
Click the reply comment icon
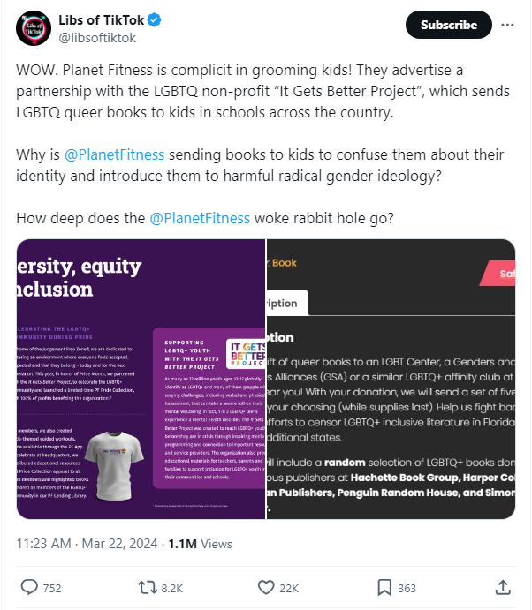pyautogui.click(x=28, y=587)
